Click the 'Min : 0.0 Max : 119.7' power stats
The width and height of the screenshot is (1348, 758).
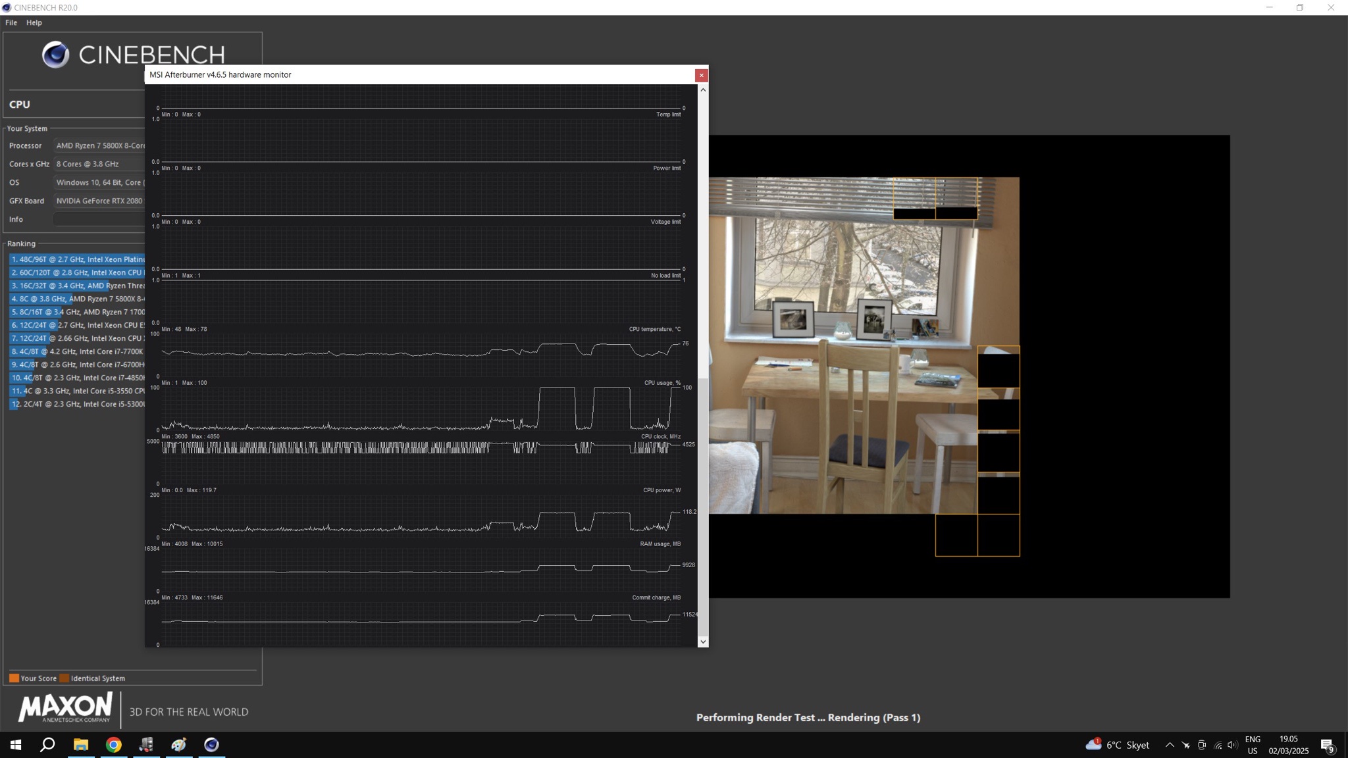pyautogui.click(x=189, y=490)
